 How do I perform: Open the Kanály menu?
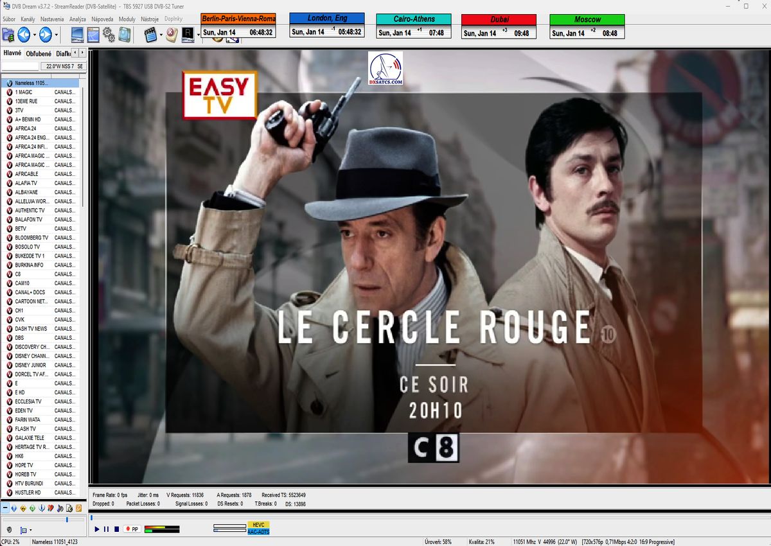tap(28, 19)
